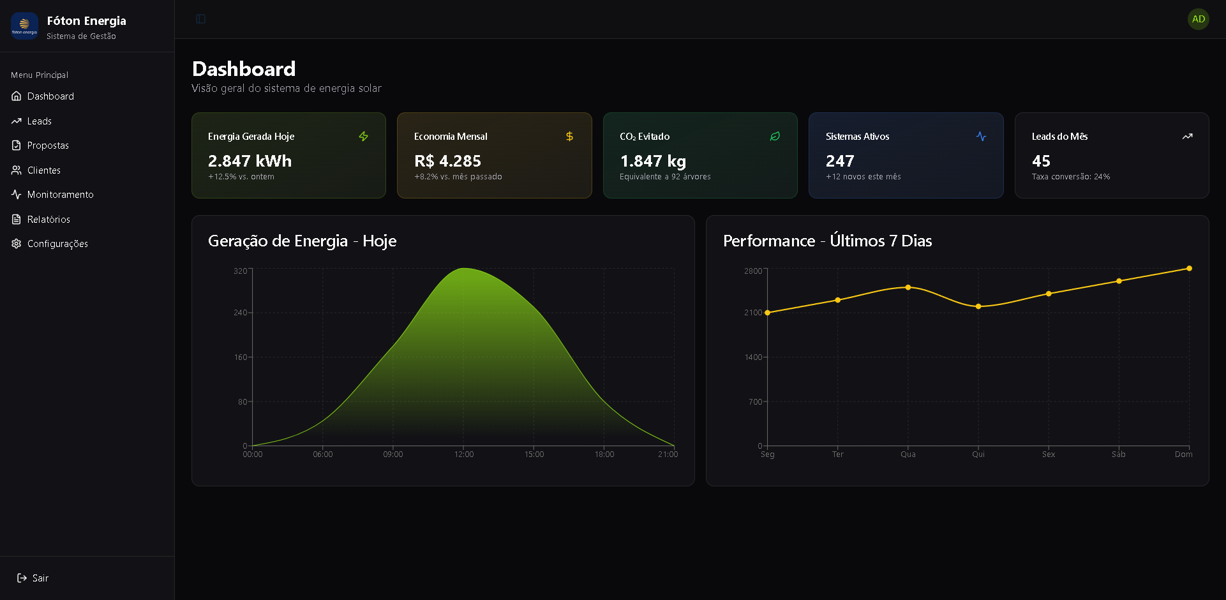
Task: Click the gear icon beside Configurações
Action: [17, 244]
